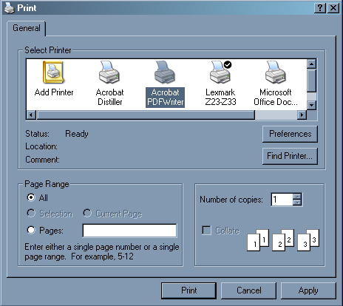
Task: Increase number of copies with up arrow
Action: (x=297, y=197)
